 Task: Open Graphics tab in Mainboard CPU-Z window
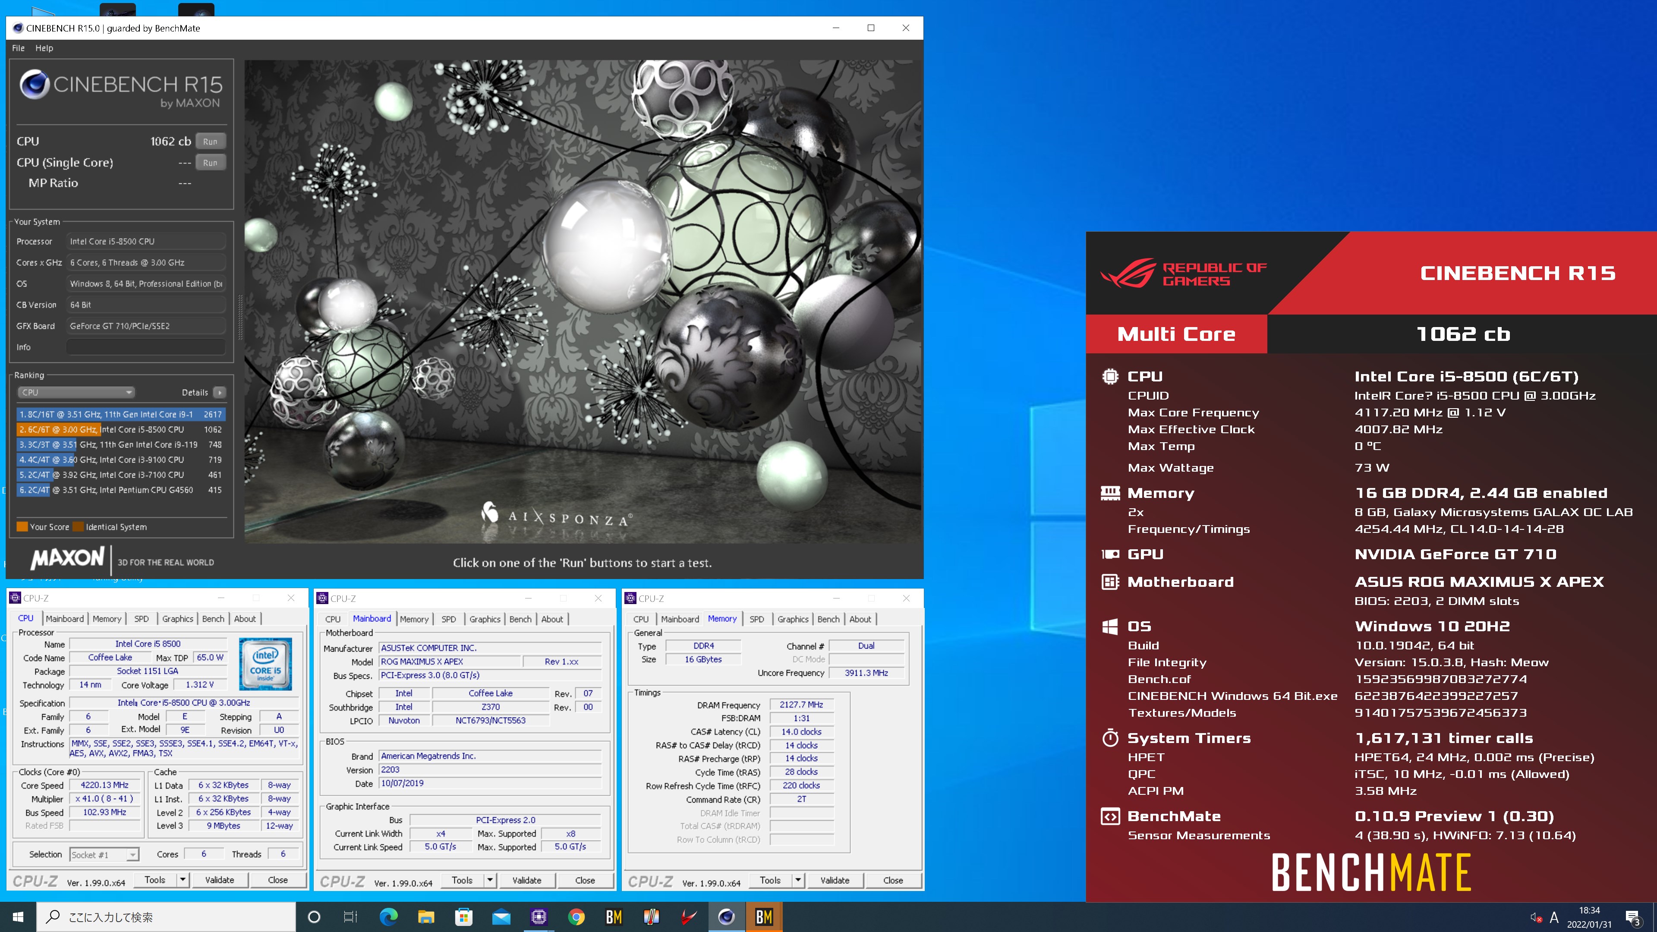point(484,620)
